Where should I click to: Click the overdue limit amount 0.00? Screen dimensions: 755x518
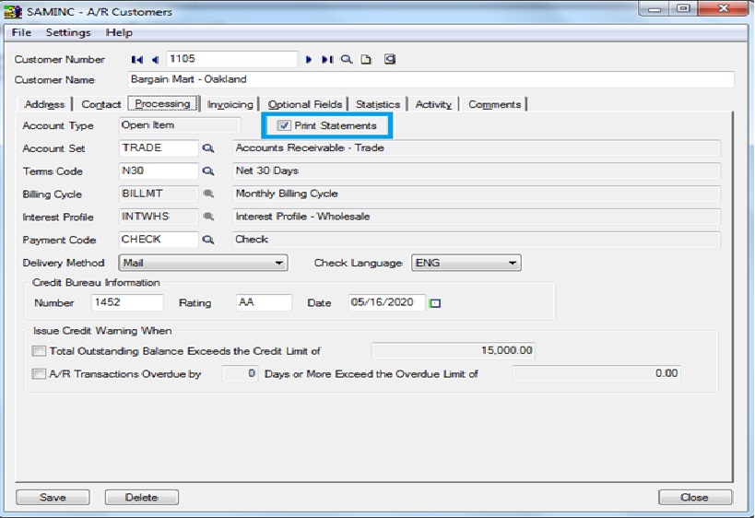pyautogui.click(x=596, y=373)
